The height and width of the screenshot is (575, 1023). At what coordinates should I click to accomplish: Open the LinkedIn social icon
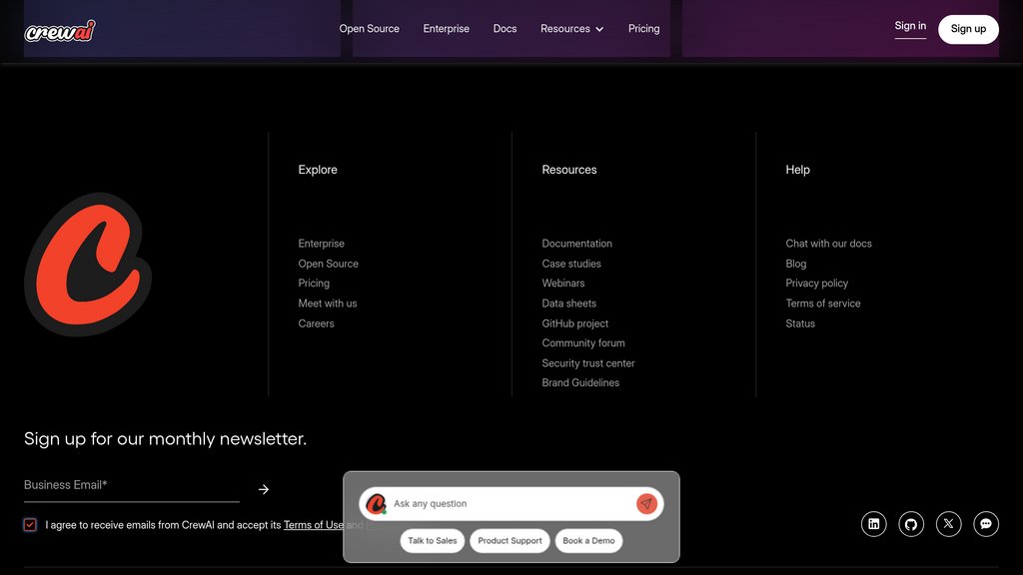pos(874,524)
